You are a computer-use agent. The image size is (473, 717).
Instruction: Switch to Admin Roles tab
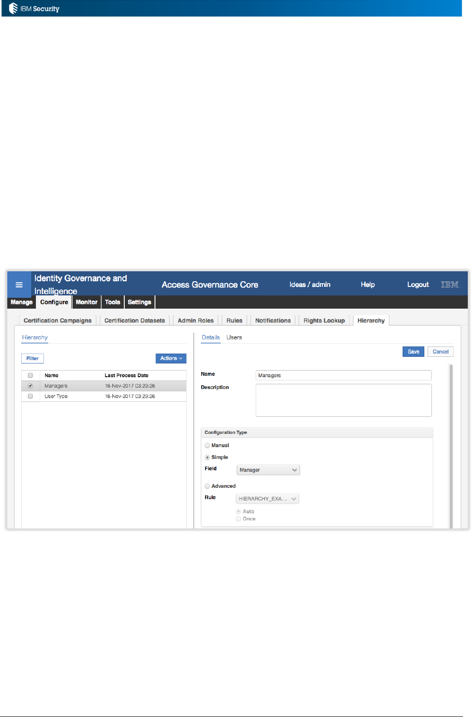tap(196, 320)
